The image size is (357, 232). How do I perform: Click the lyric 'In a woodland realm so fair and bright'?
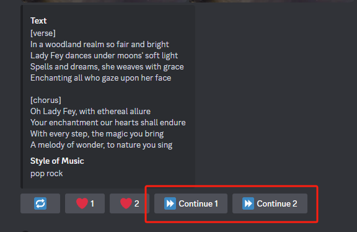[100, 45]
